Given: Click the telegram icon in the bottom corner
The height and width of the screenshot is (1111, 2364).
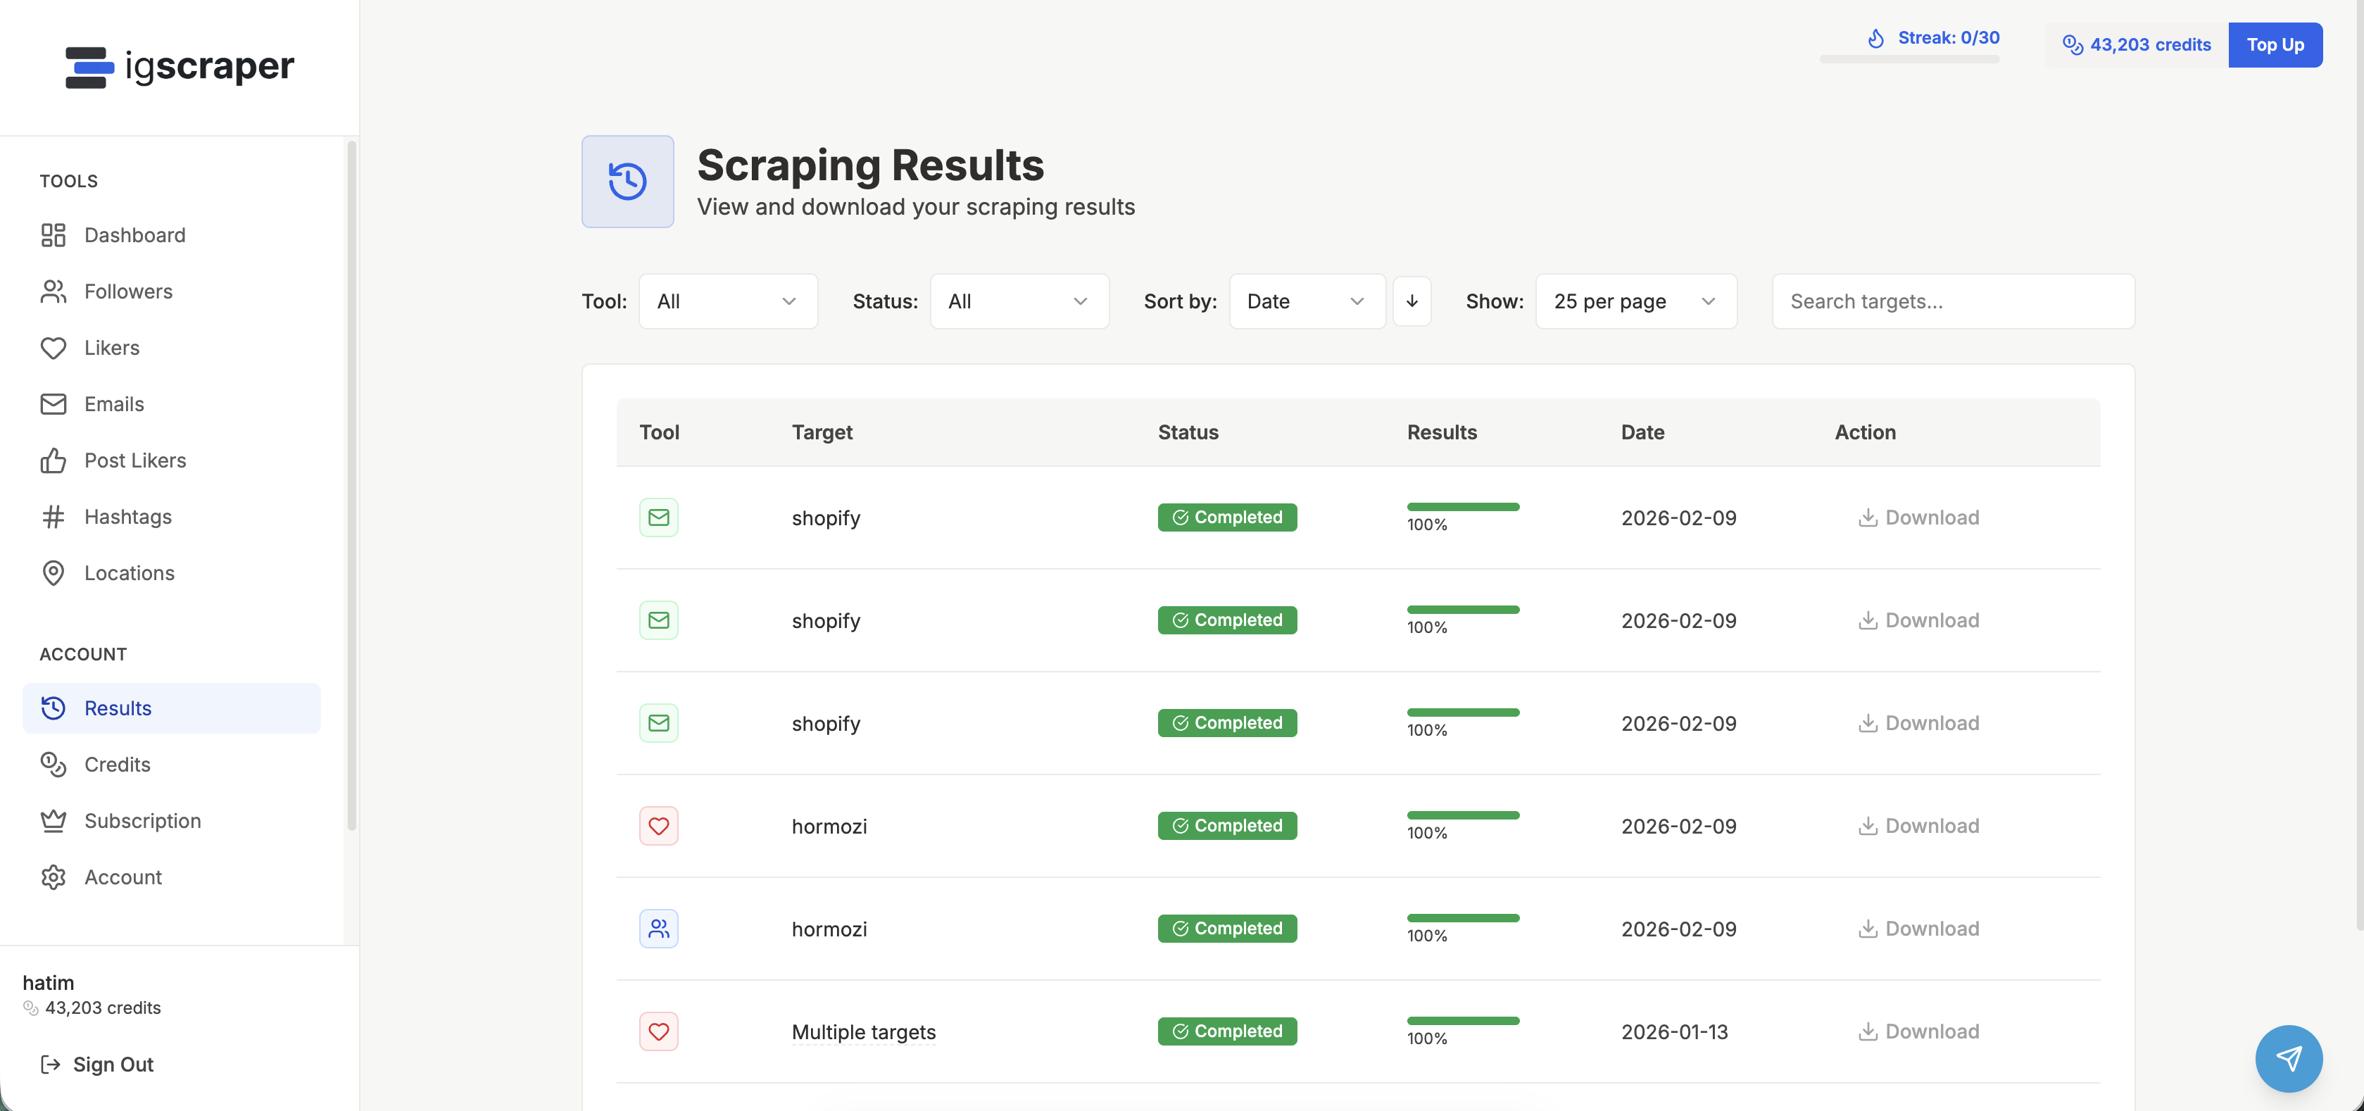Looking at the screenshot, I should point(2289,1059).
